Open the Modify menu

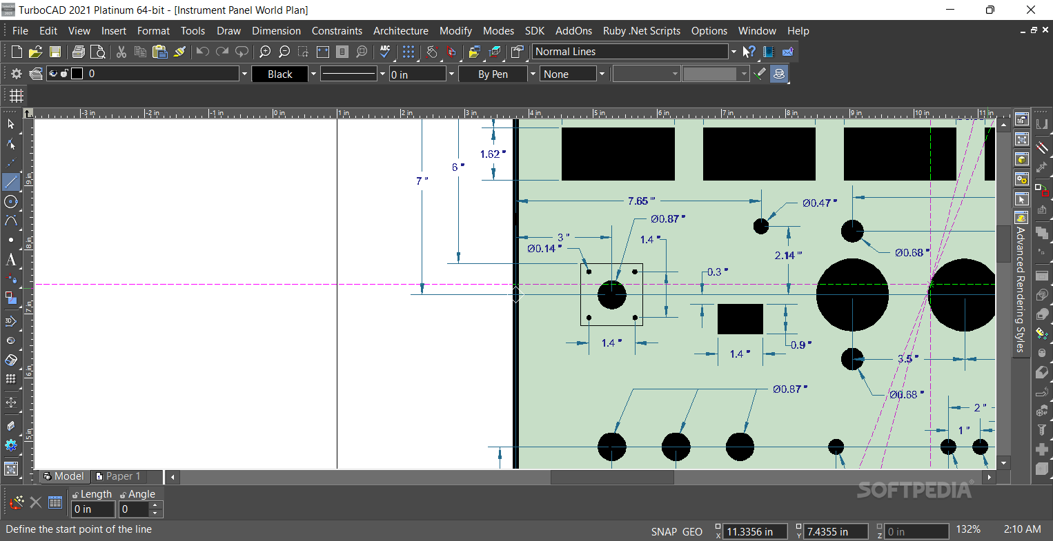455,31
